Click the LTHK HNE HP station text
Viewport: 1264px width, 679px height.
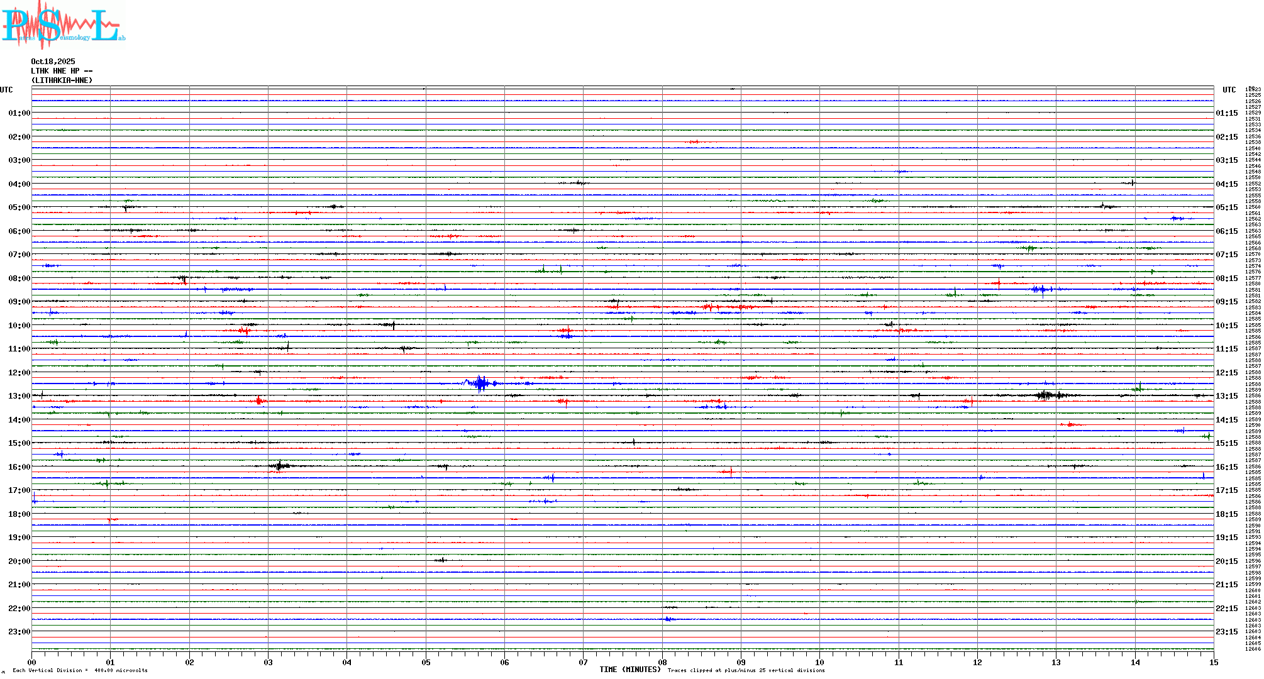62,71
